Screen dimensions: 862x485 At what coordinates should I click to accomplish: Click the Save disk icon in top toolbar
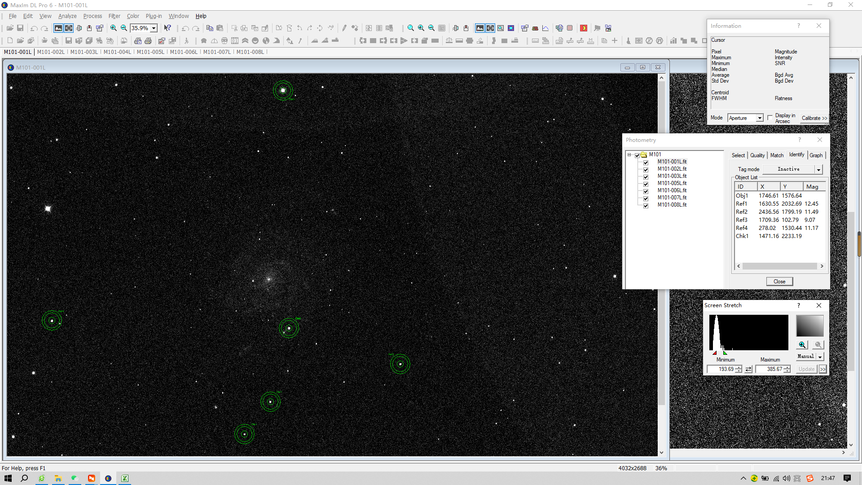(20, 28)
